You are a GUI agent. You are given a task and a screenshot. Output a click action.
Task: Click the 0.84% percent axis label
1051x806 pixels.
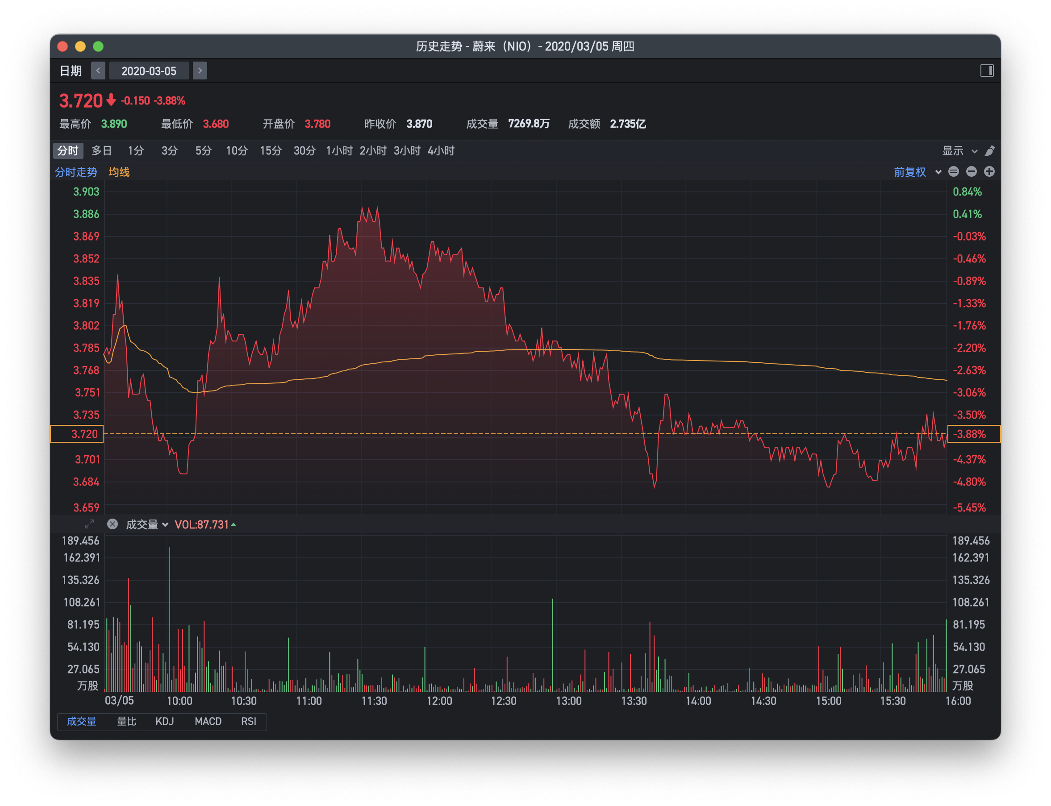[967, 191]
